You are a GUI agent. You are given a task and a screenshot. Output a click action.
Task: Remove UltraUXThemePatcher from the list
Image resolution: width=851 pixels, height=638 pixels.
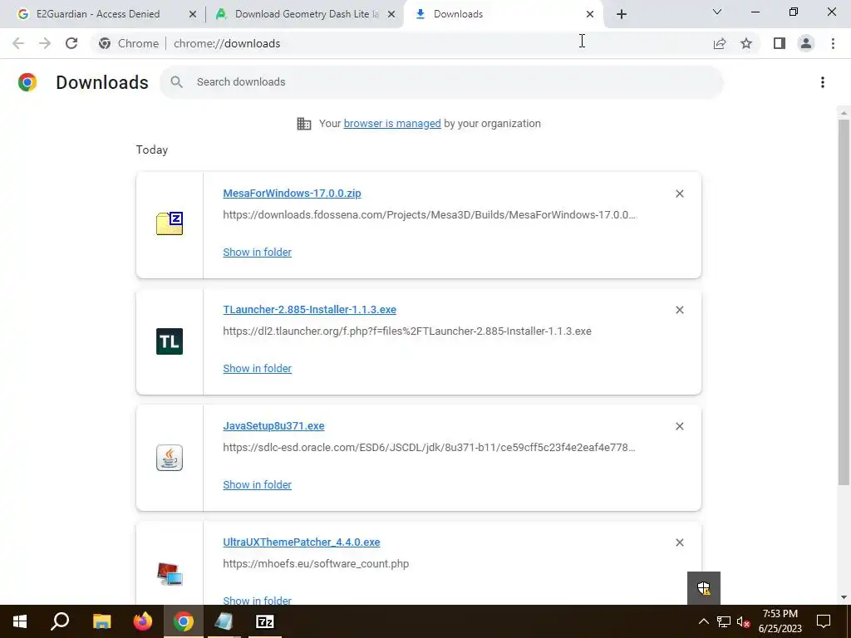click(x=680, y=542)
